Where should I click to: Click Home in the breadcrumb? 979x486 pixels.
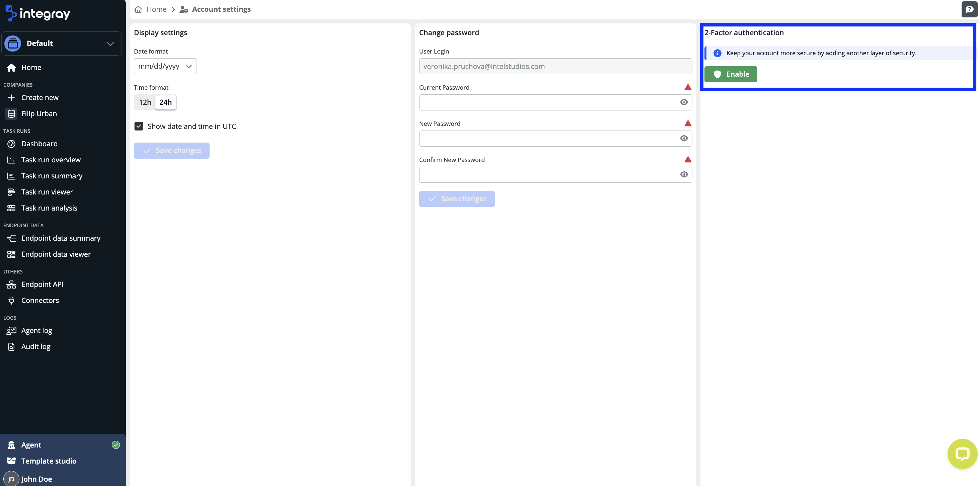[x=156, y=9]
